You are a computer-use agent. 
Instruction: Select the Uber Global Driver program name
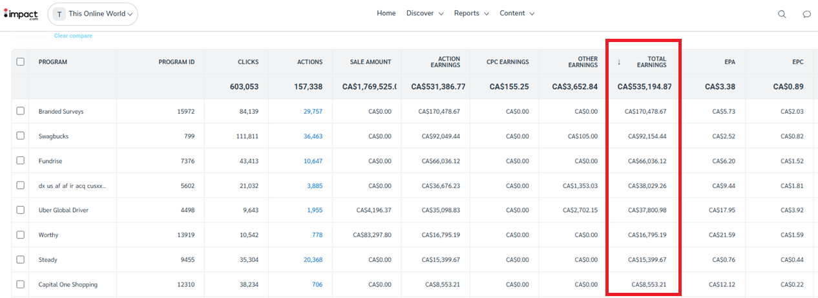pyautogui.click(x=63, y=210)
